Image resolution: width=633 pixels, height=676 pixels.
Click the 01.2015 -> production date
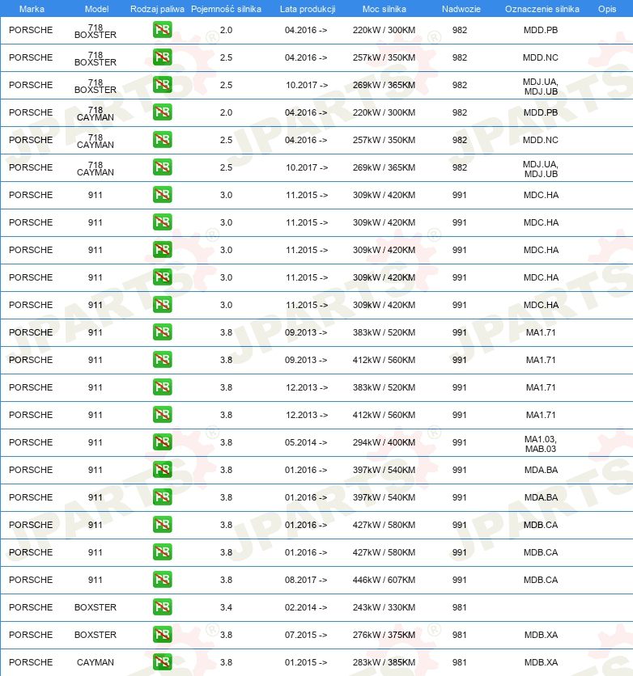coord(306,662)
